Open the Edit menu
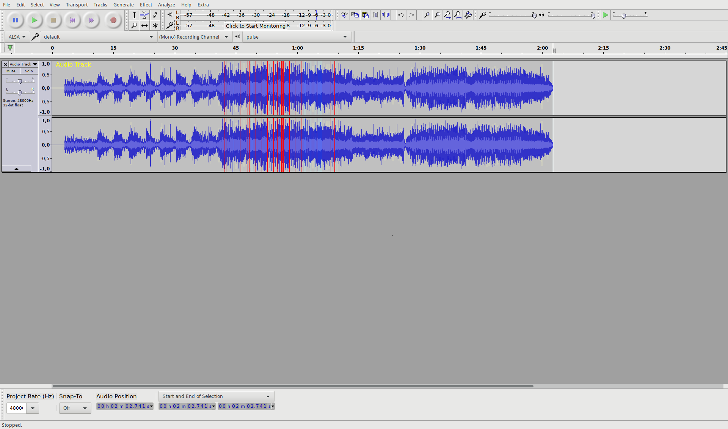The image size is (728, 429). (20, 5)
